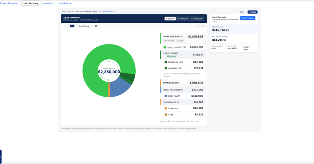The width and height of the screenshot is (314, 164).
Task: Click the Fees $8,622 amount
Action: [x=199, y=115]
